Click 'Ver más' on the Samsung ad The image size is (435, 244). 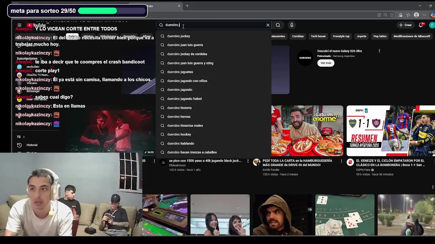click(326, 63)
